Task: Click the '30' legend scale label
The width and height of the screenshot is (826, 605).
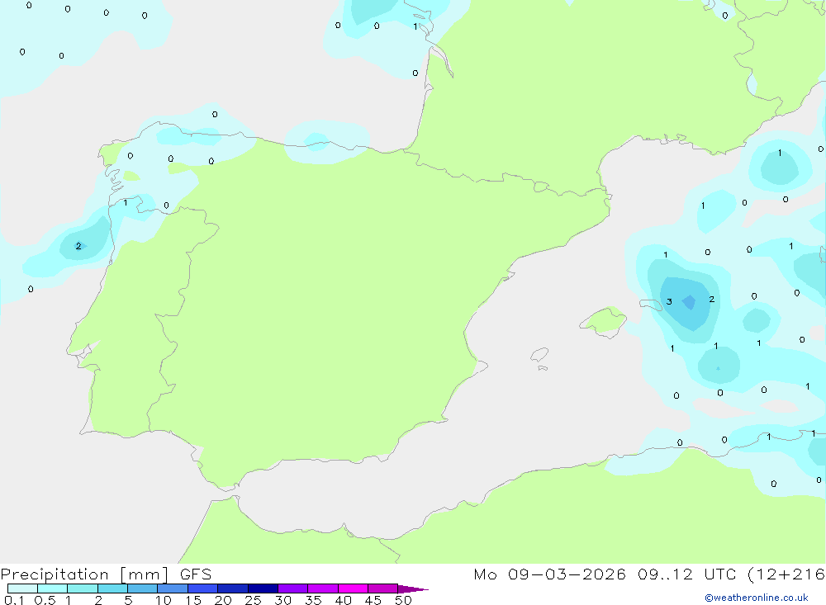Action: click(283, 600)
